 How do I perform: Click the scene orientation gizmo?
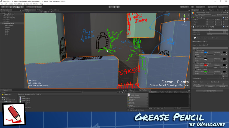(x=184, y=19)
